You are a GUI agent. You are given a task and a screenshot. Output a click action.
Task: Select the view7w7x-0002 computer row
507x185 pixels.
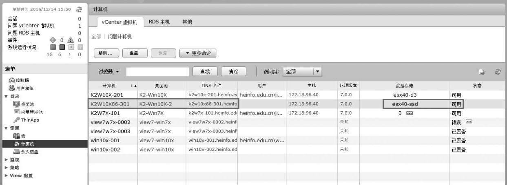(297, 122)
